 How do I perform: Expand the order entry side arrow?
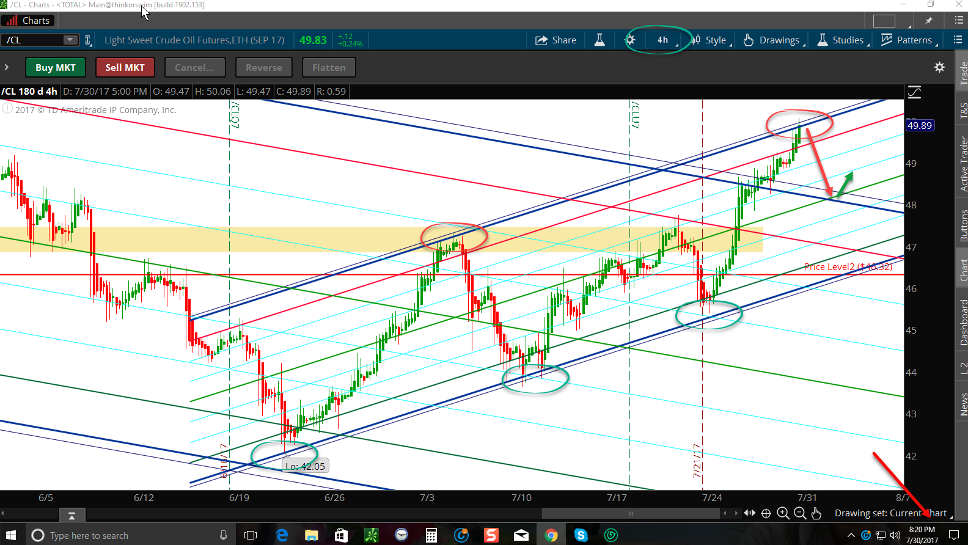[7, 67]
